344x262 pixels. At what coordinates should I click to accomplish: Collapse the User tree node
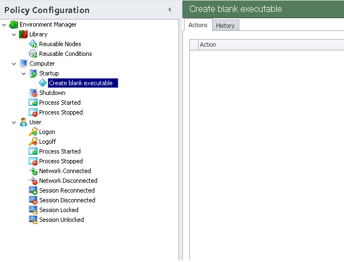(x=14, y=122)
